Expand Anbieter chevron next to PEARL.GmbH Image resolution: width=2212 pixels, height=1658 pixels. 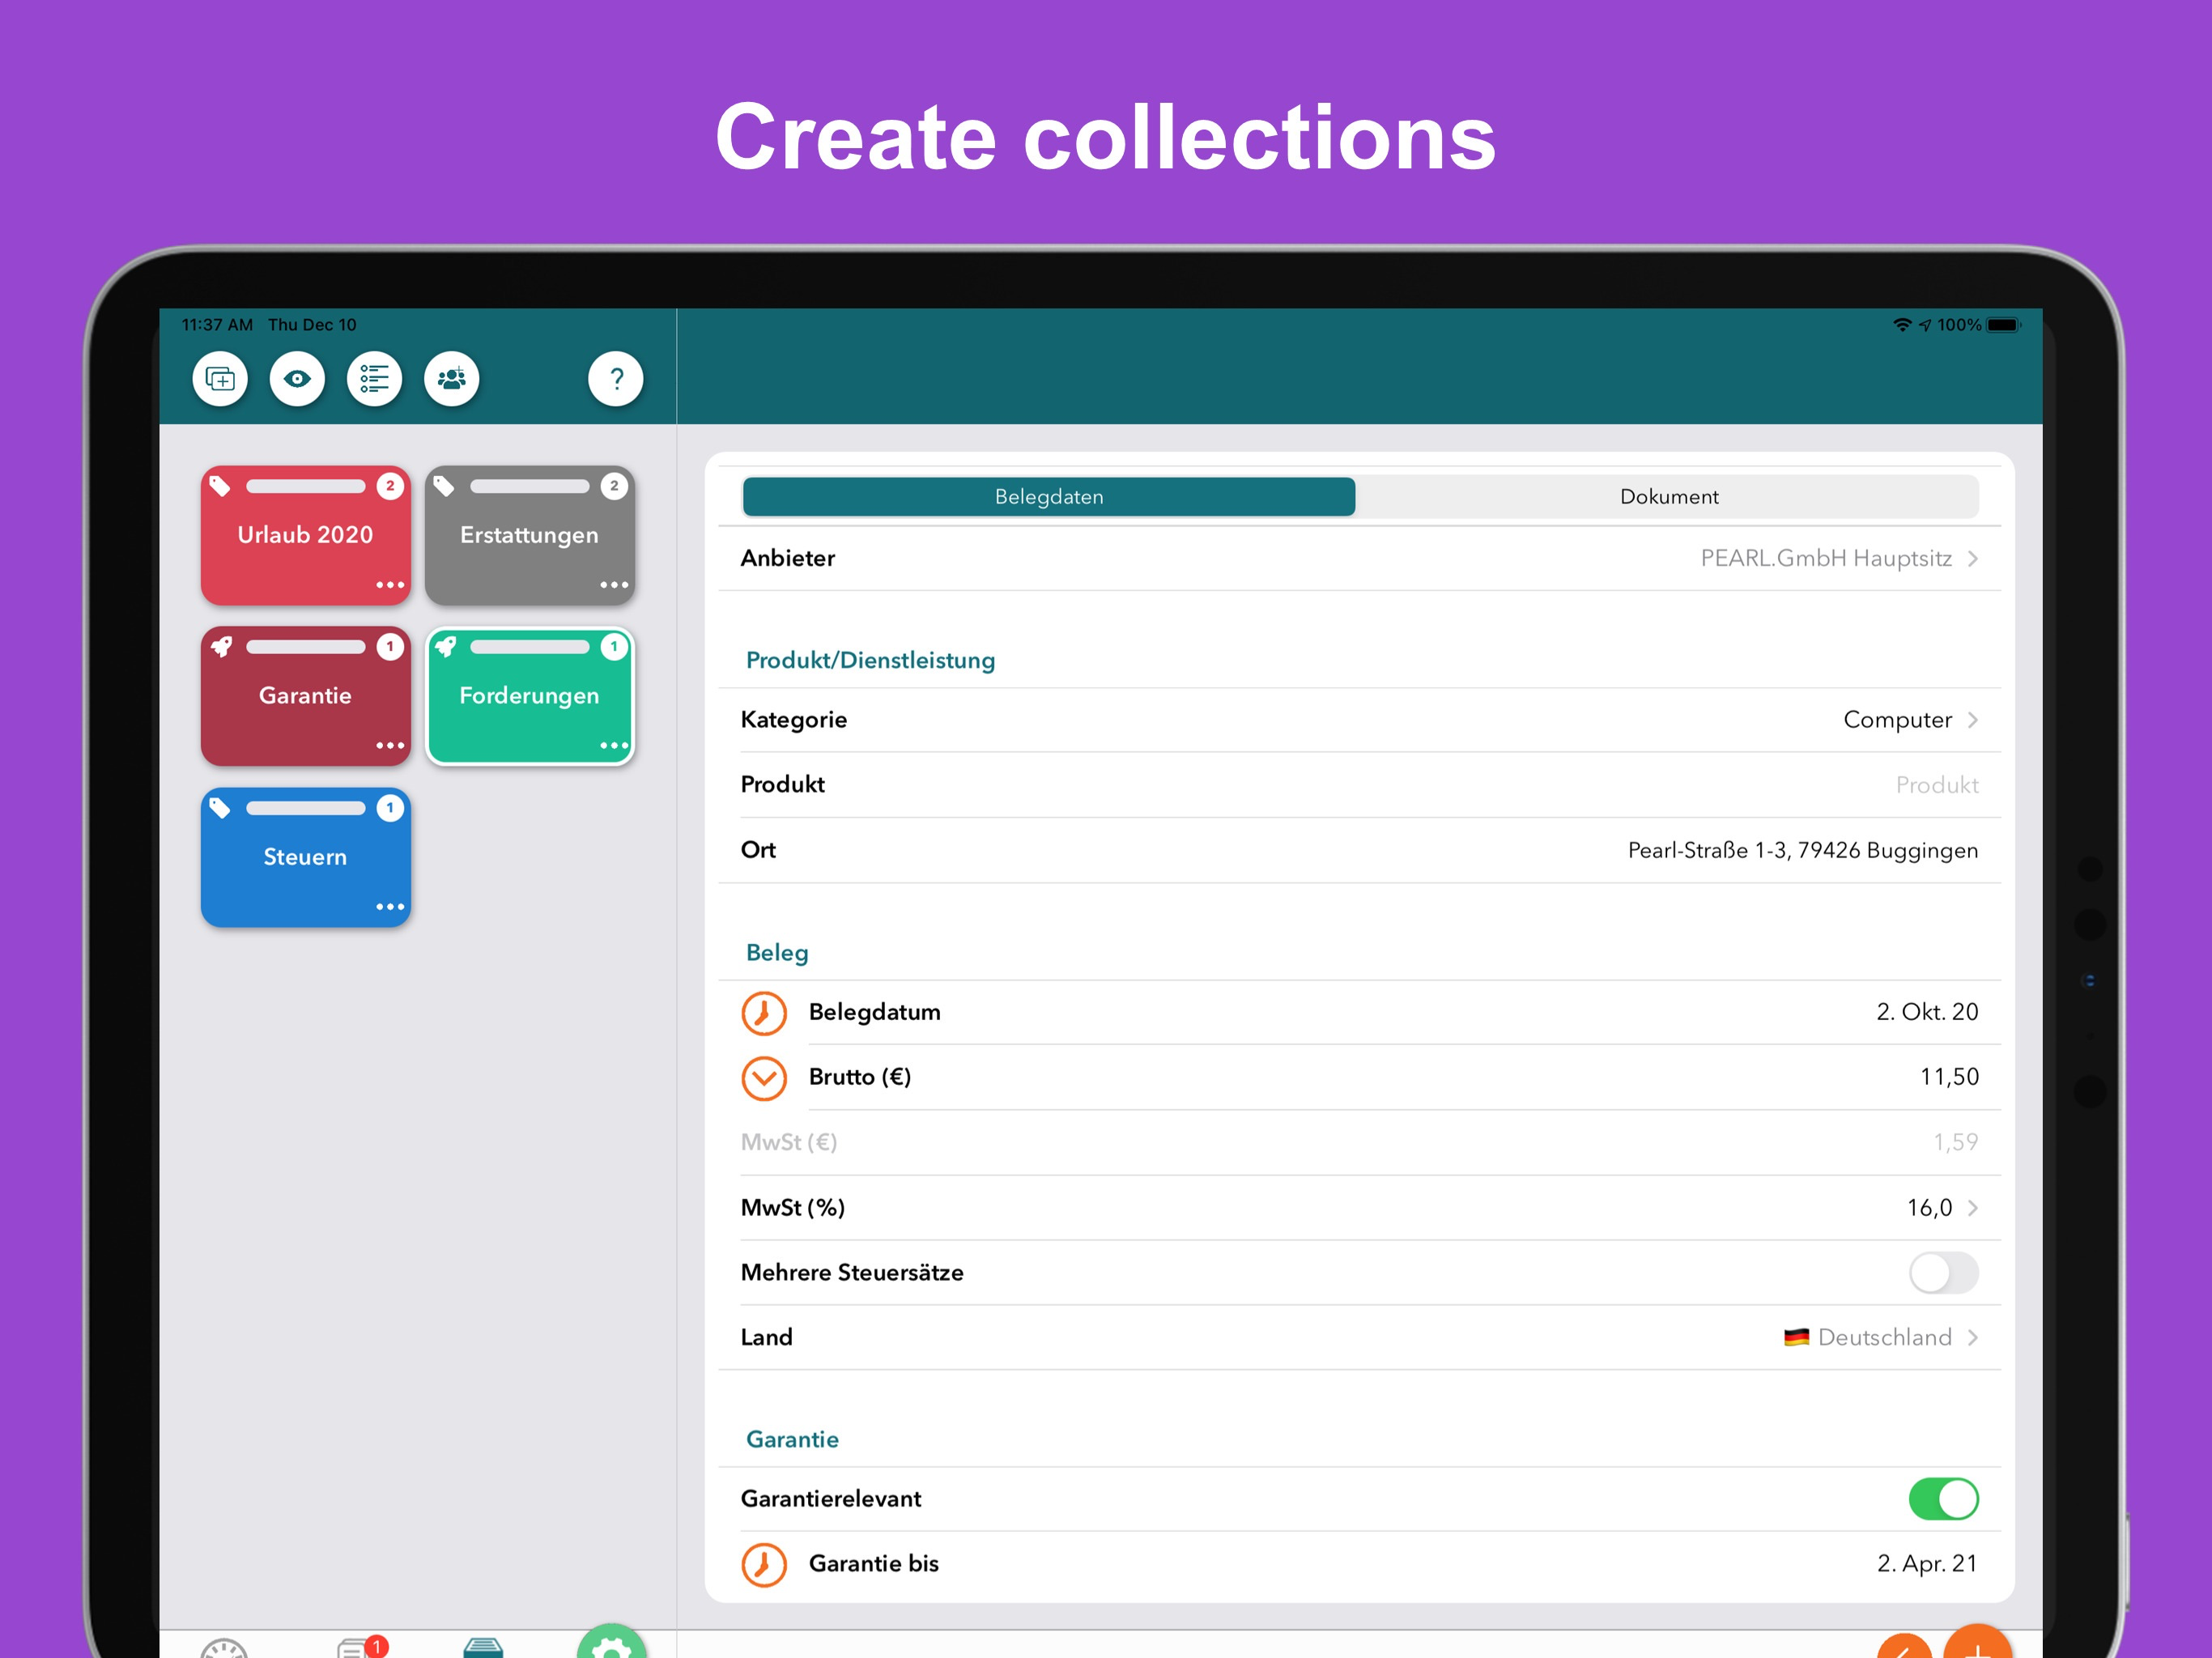pyautogui.click(x=1973, y=559)
